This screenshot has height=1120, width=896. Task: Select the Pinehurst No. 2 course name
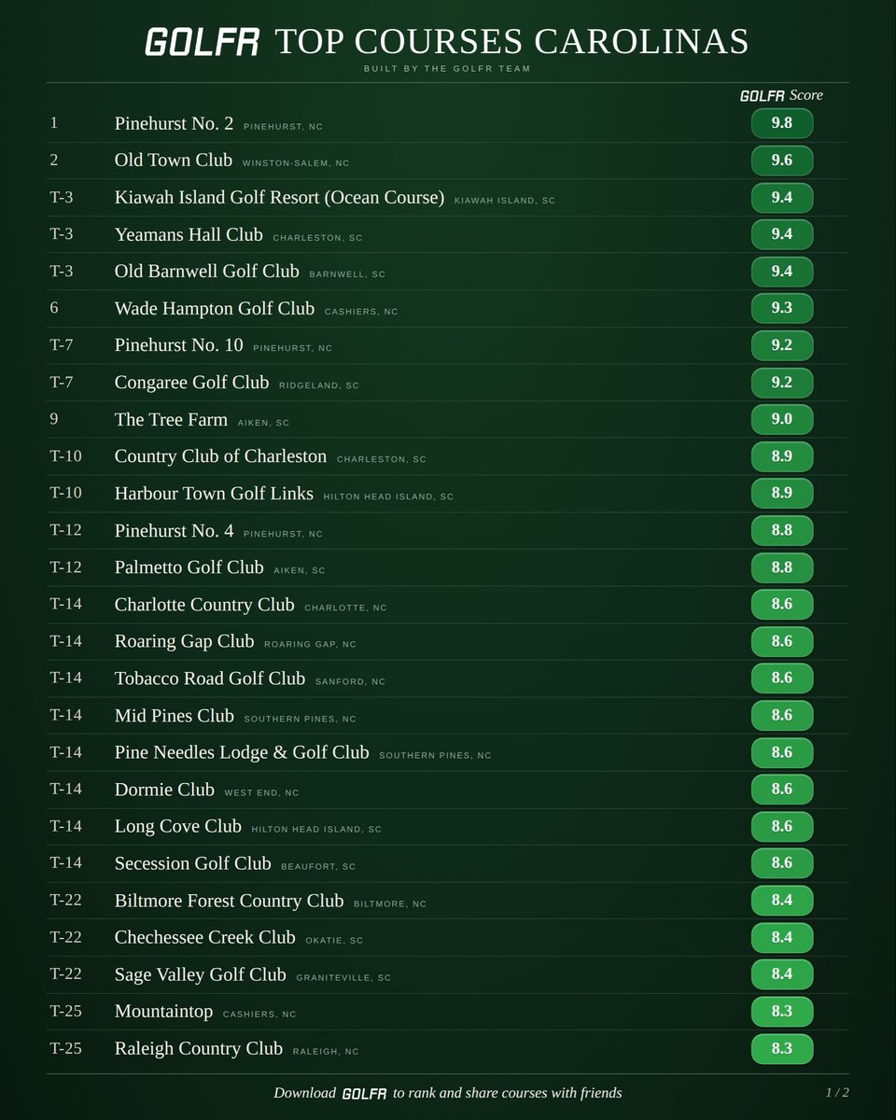pos(174,123)
